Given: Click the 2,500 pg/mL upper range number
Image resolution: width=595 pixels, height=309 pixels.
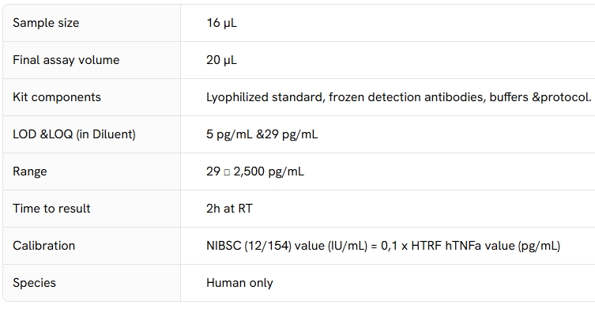Looking at the screenshot, I should tap(269, 171).
